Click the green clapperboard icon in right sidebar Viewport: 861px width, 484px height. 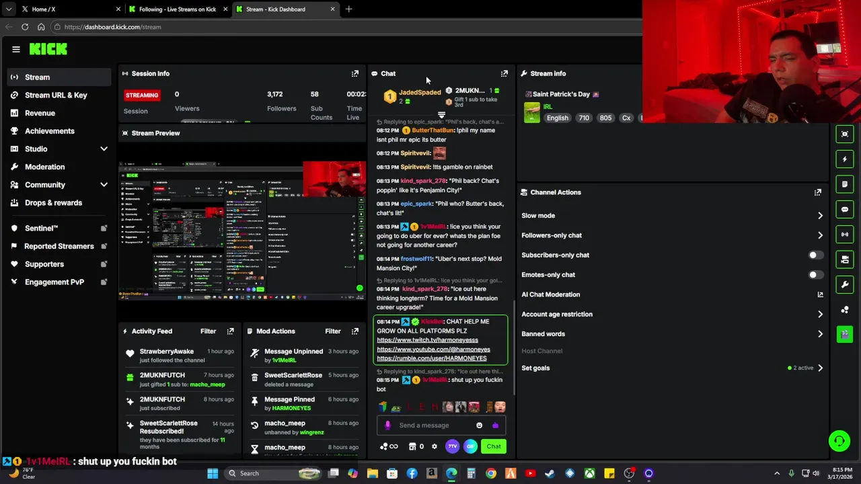[x=845, y=334]
